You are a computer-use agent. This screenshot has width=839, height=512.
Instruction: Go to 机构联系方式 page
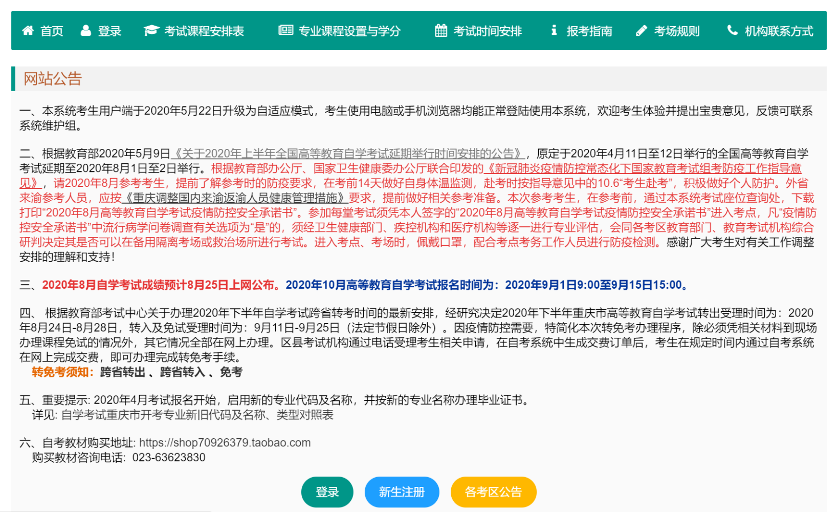779,31
